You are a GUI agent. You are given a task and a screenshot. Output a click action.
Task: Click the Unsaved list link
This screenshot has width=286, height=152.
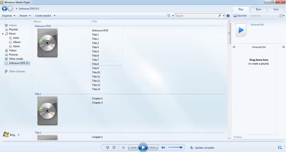(x=257, y=25)
